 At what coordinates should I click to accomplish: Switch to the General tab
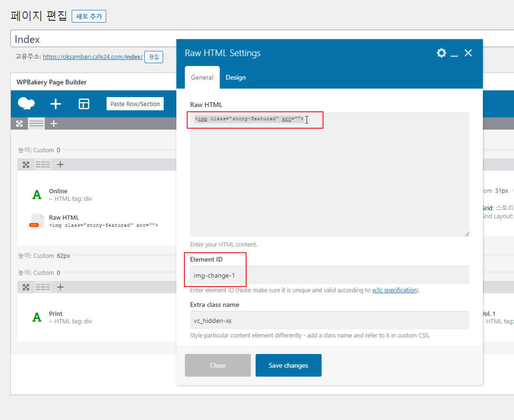tap(202, 77)
